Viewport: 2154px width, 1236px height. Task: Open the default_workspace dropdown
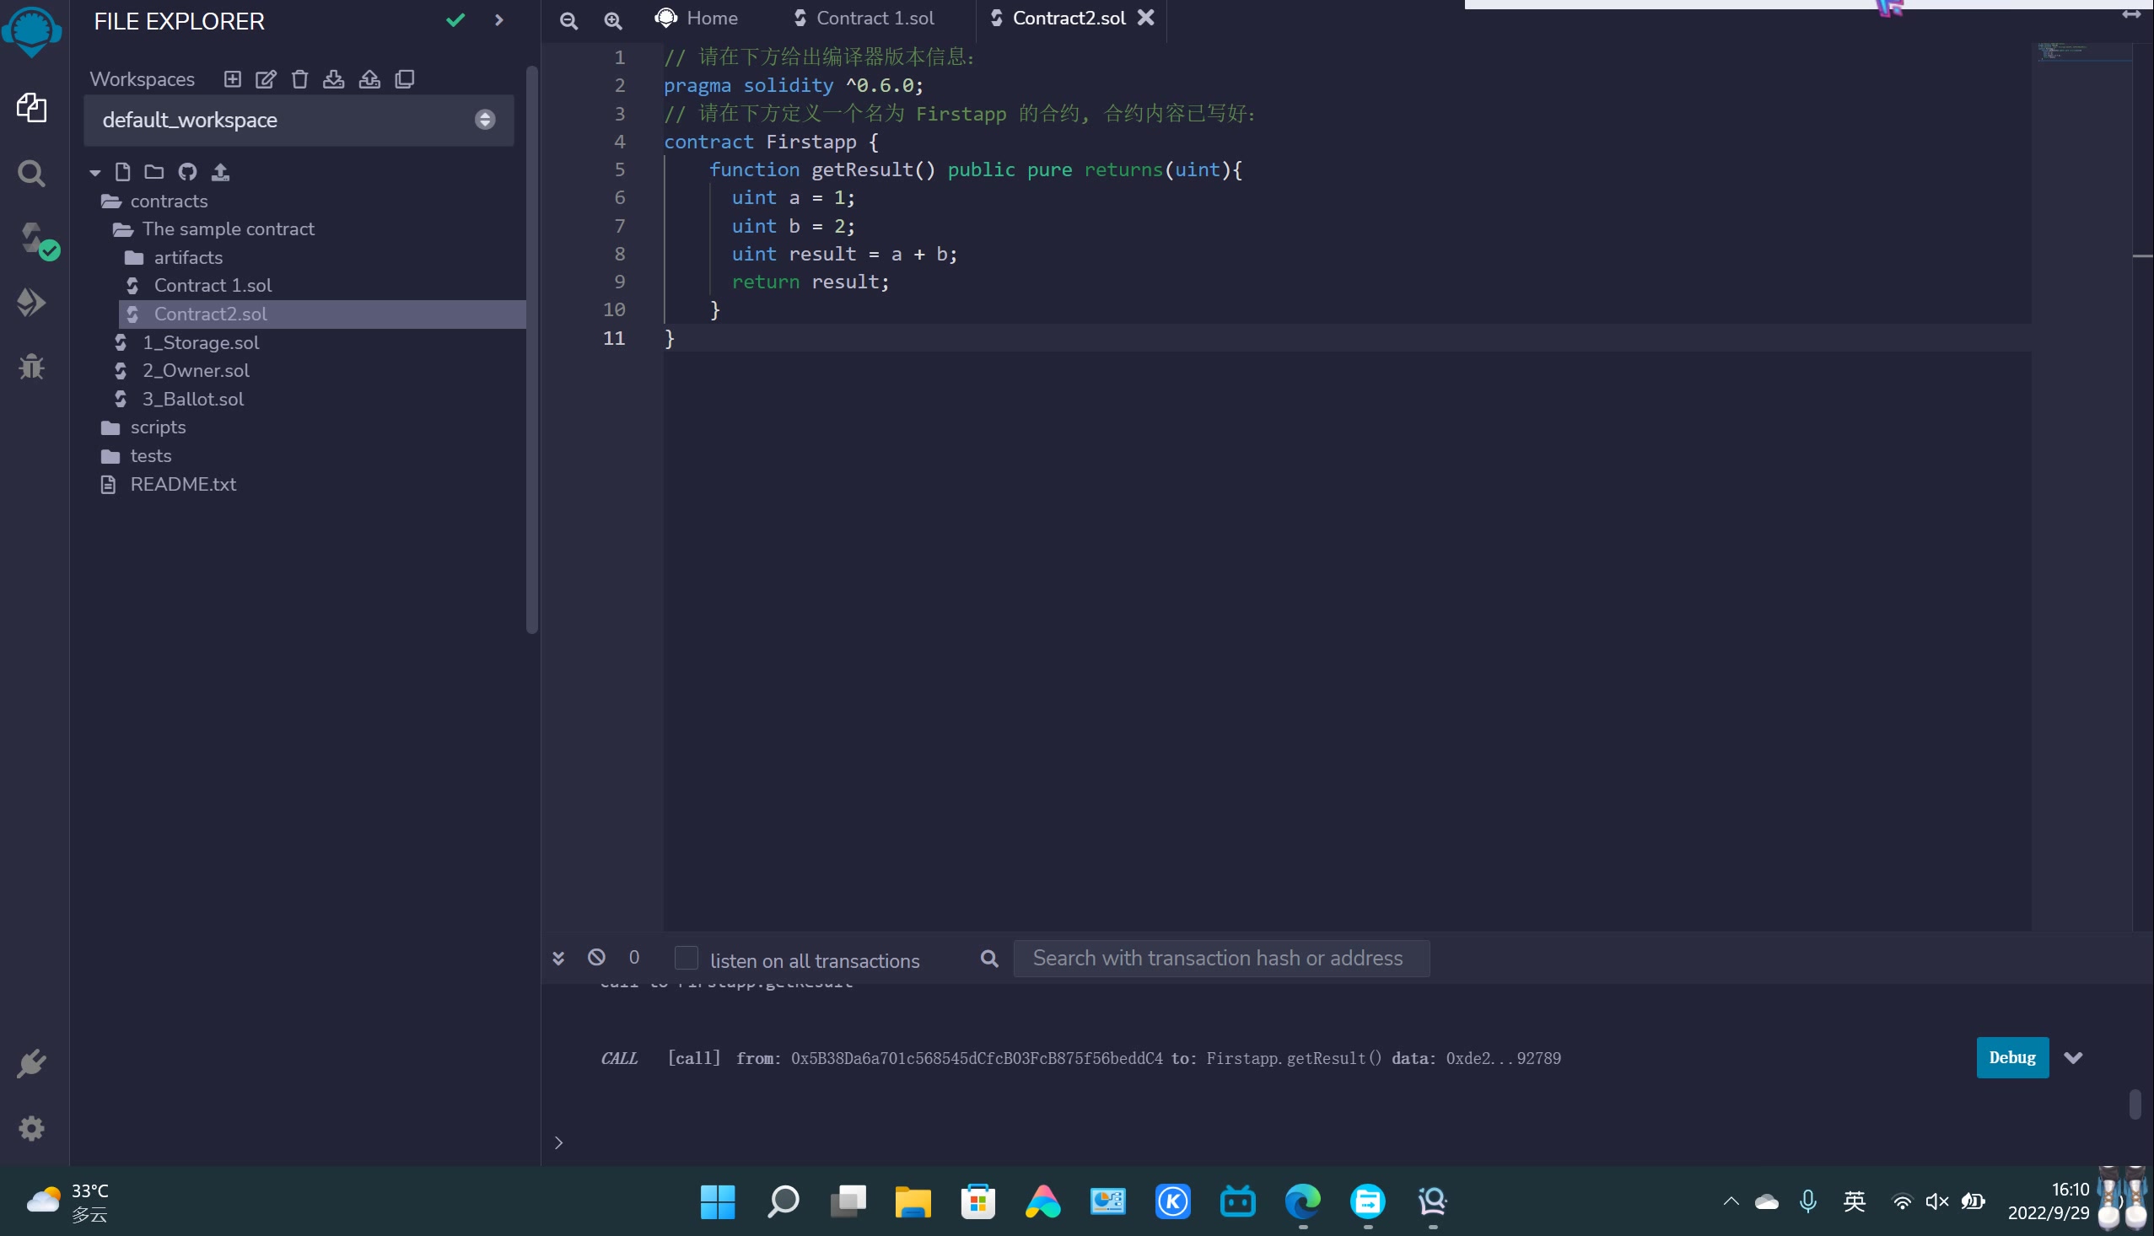[298, 120]
